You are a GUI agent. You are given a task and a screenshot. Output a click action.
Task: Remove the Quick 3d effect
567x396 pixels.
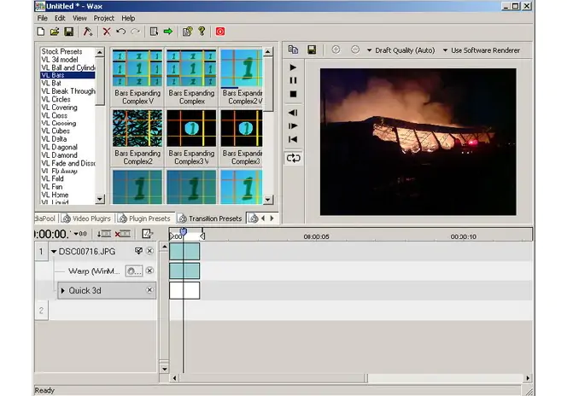pos(149,290)
